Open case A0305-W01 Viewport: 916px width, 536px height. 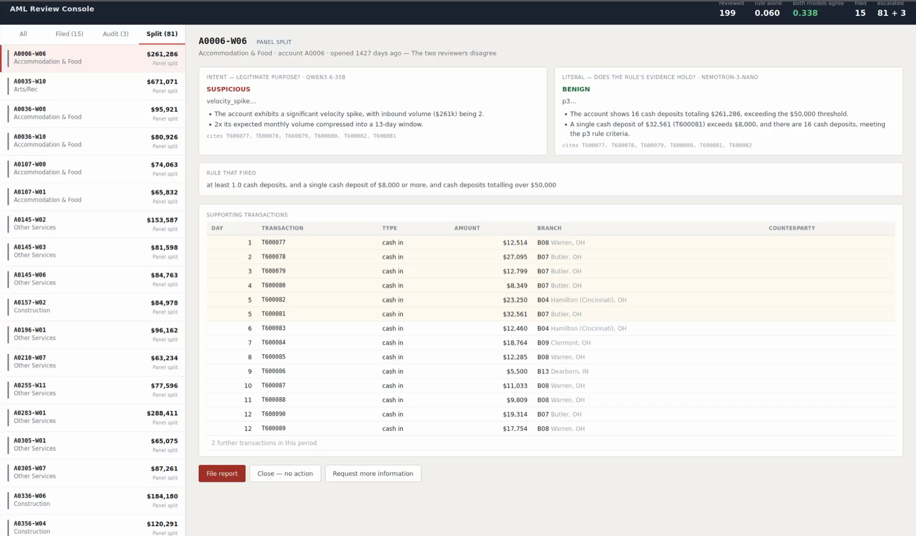(x=93, y=445)
